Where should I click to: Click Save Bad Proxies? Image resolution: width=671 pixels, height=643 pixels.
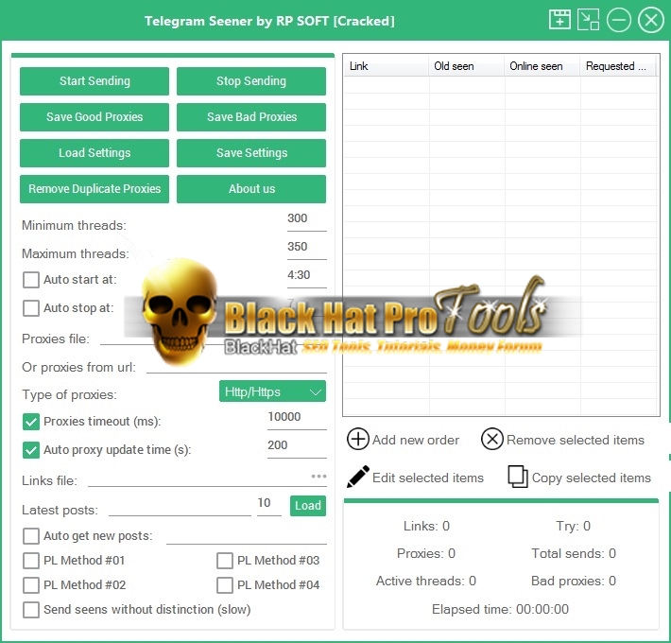coord(251,117)
